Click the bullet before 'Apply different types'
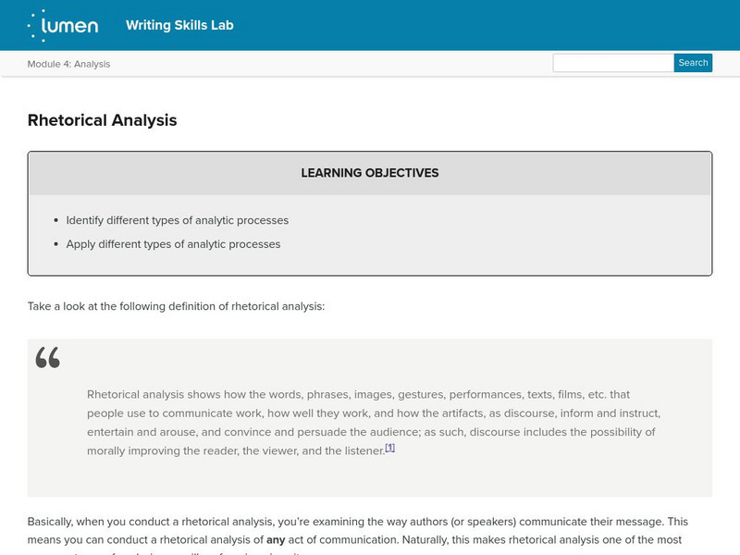 coord(56,245)
